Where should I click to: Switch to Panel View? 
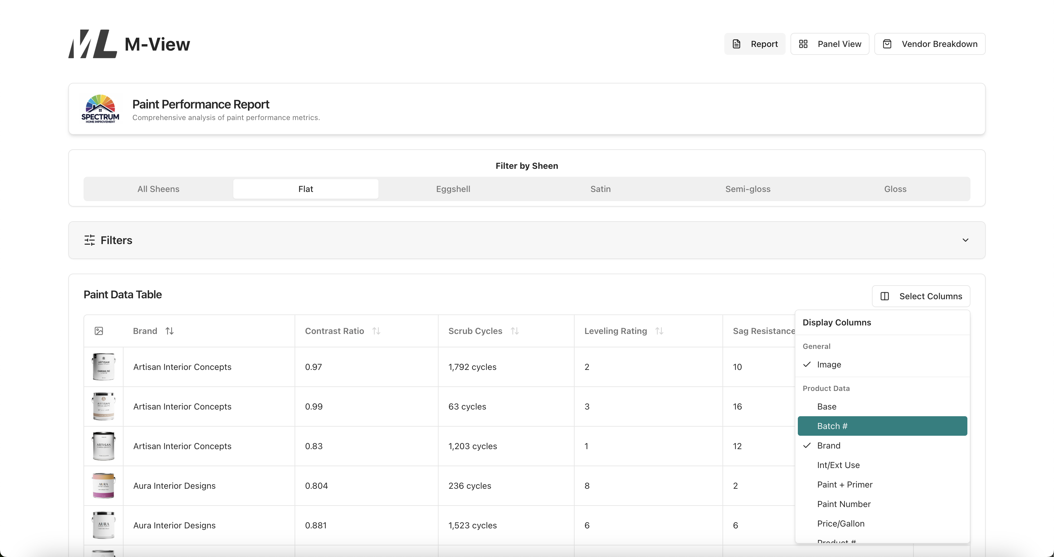[830, 44]
